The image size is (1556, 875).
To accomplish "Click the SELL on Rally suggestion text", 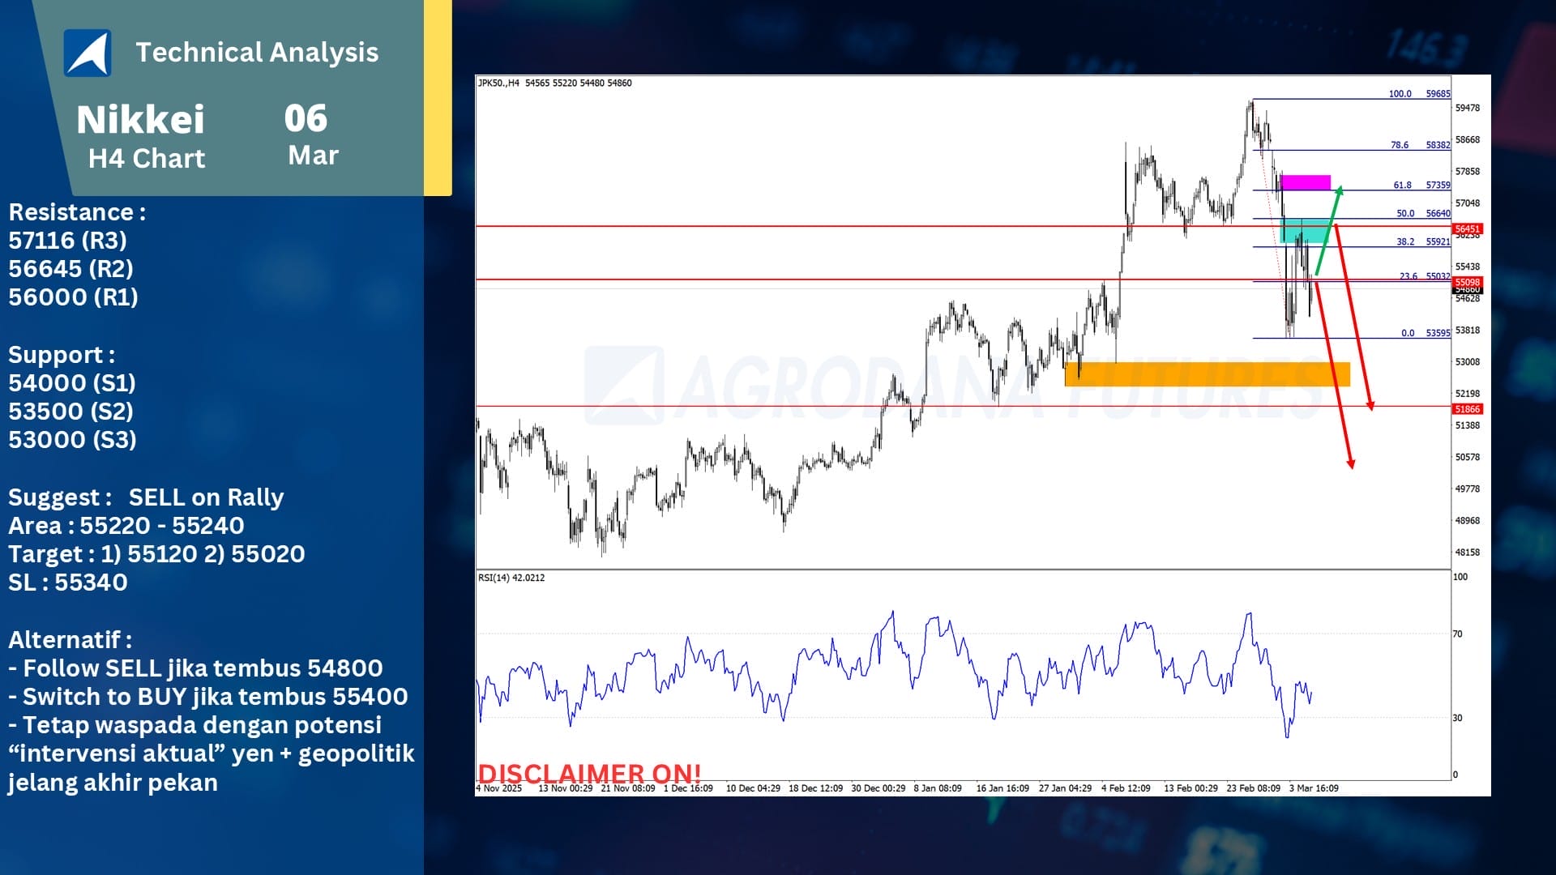I will point(206,497).
